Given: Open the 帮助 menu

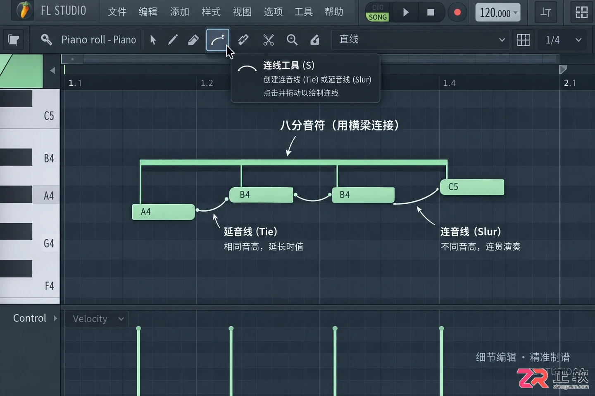Looking at the screenshot, I should point(334,12).
